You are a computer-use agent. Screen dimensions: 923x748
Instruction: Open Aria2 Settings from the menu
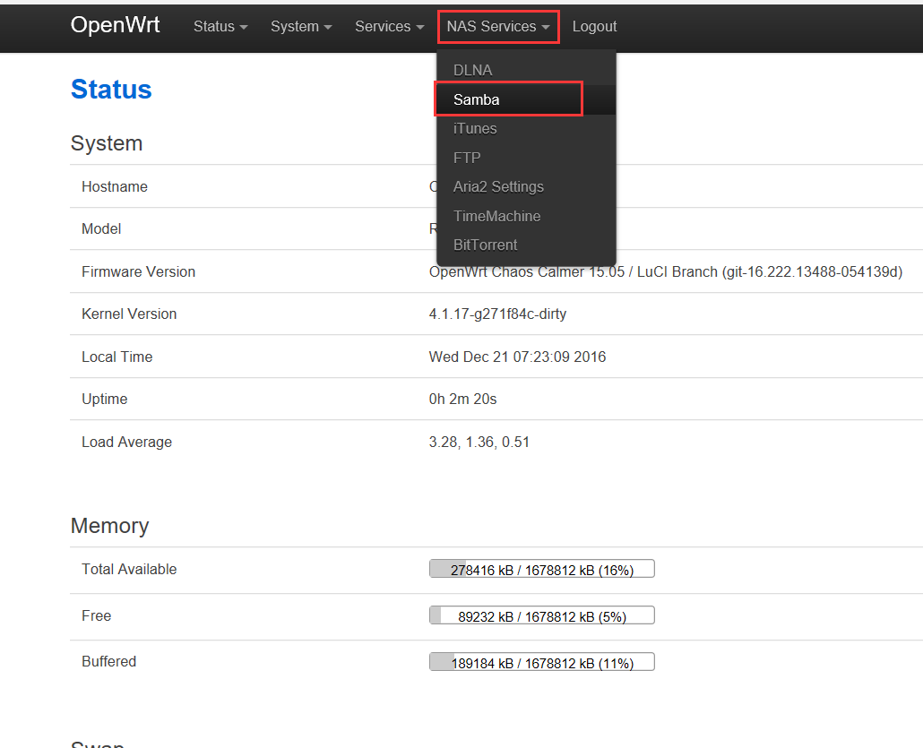point(526,186)
